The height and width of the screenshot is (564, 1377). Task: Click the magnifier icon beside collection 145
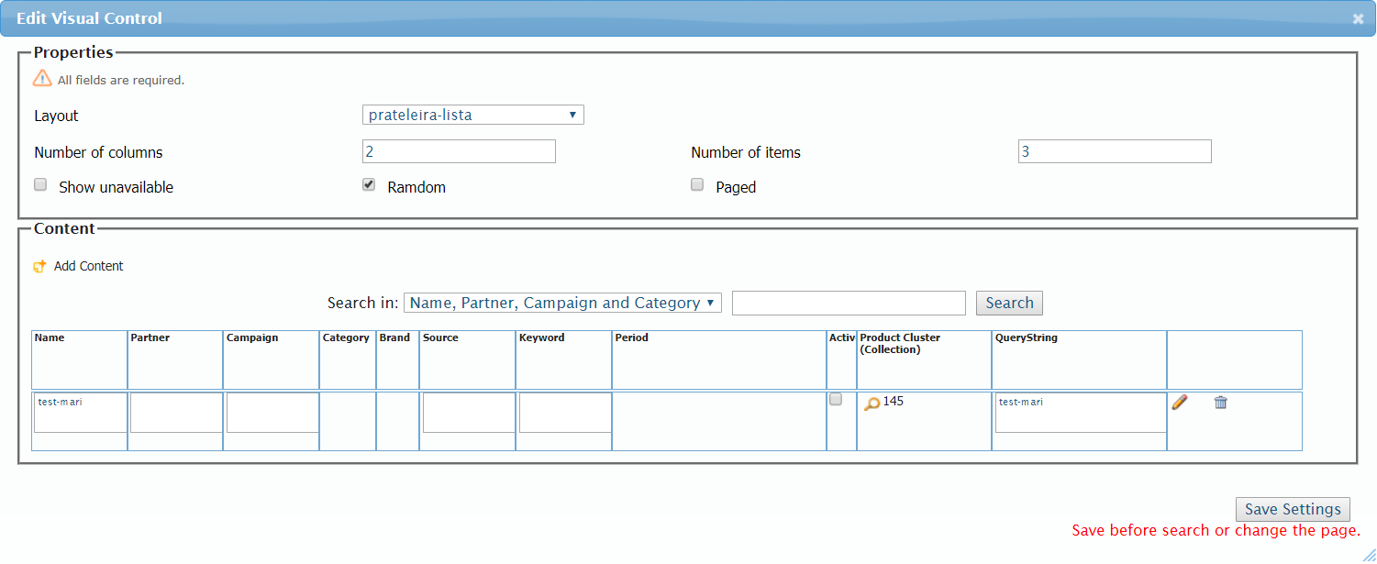pyautogui.click(x=872, y=404)
